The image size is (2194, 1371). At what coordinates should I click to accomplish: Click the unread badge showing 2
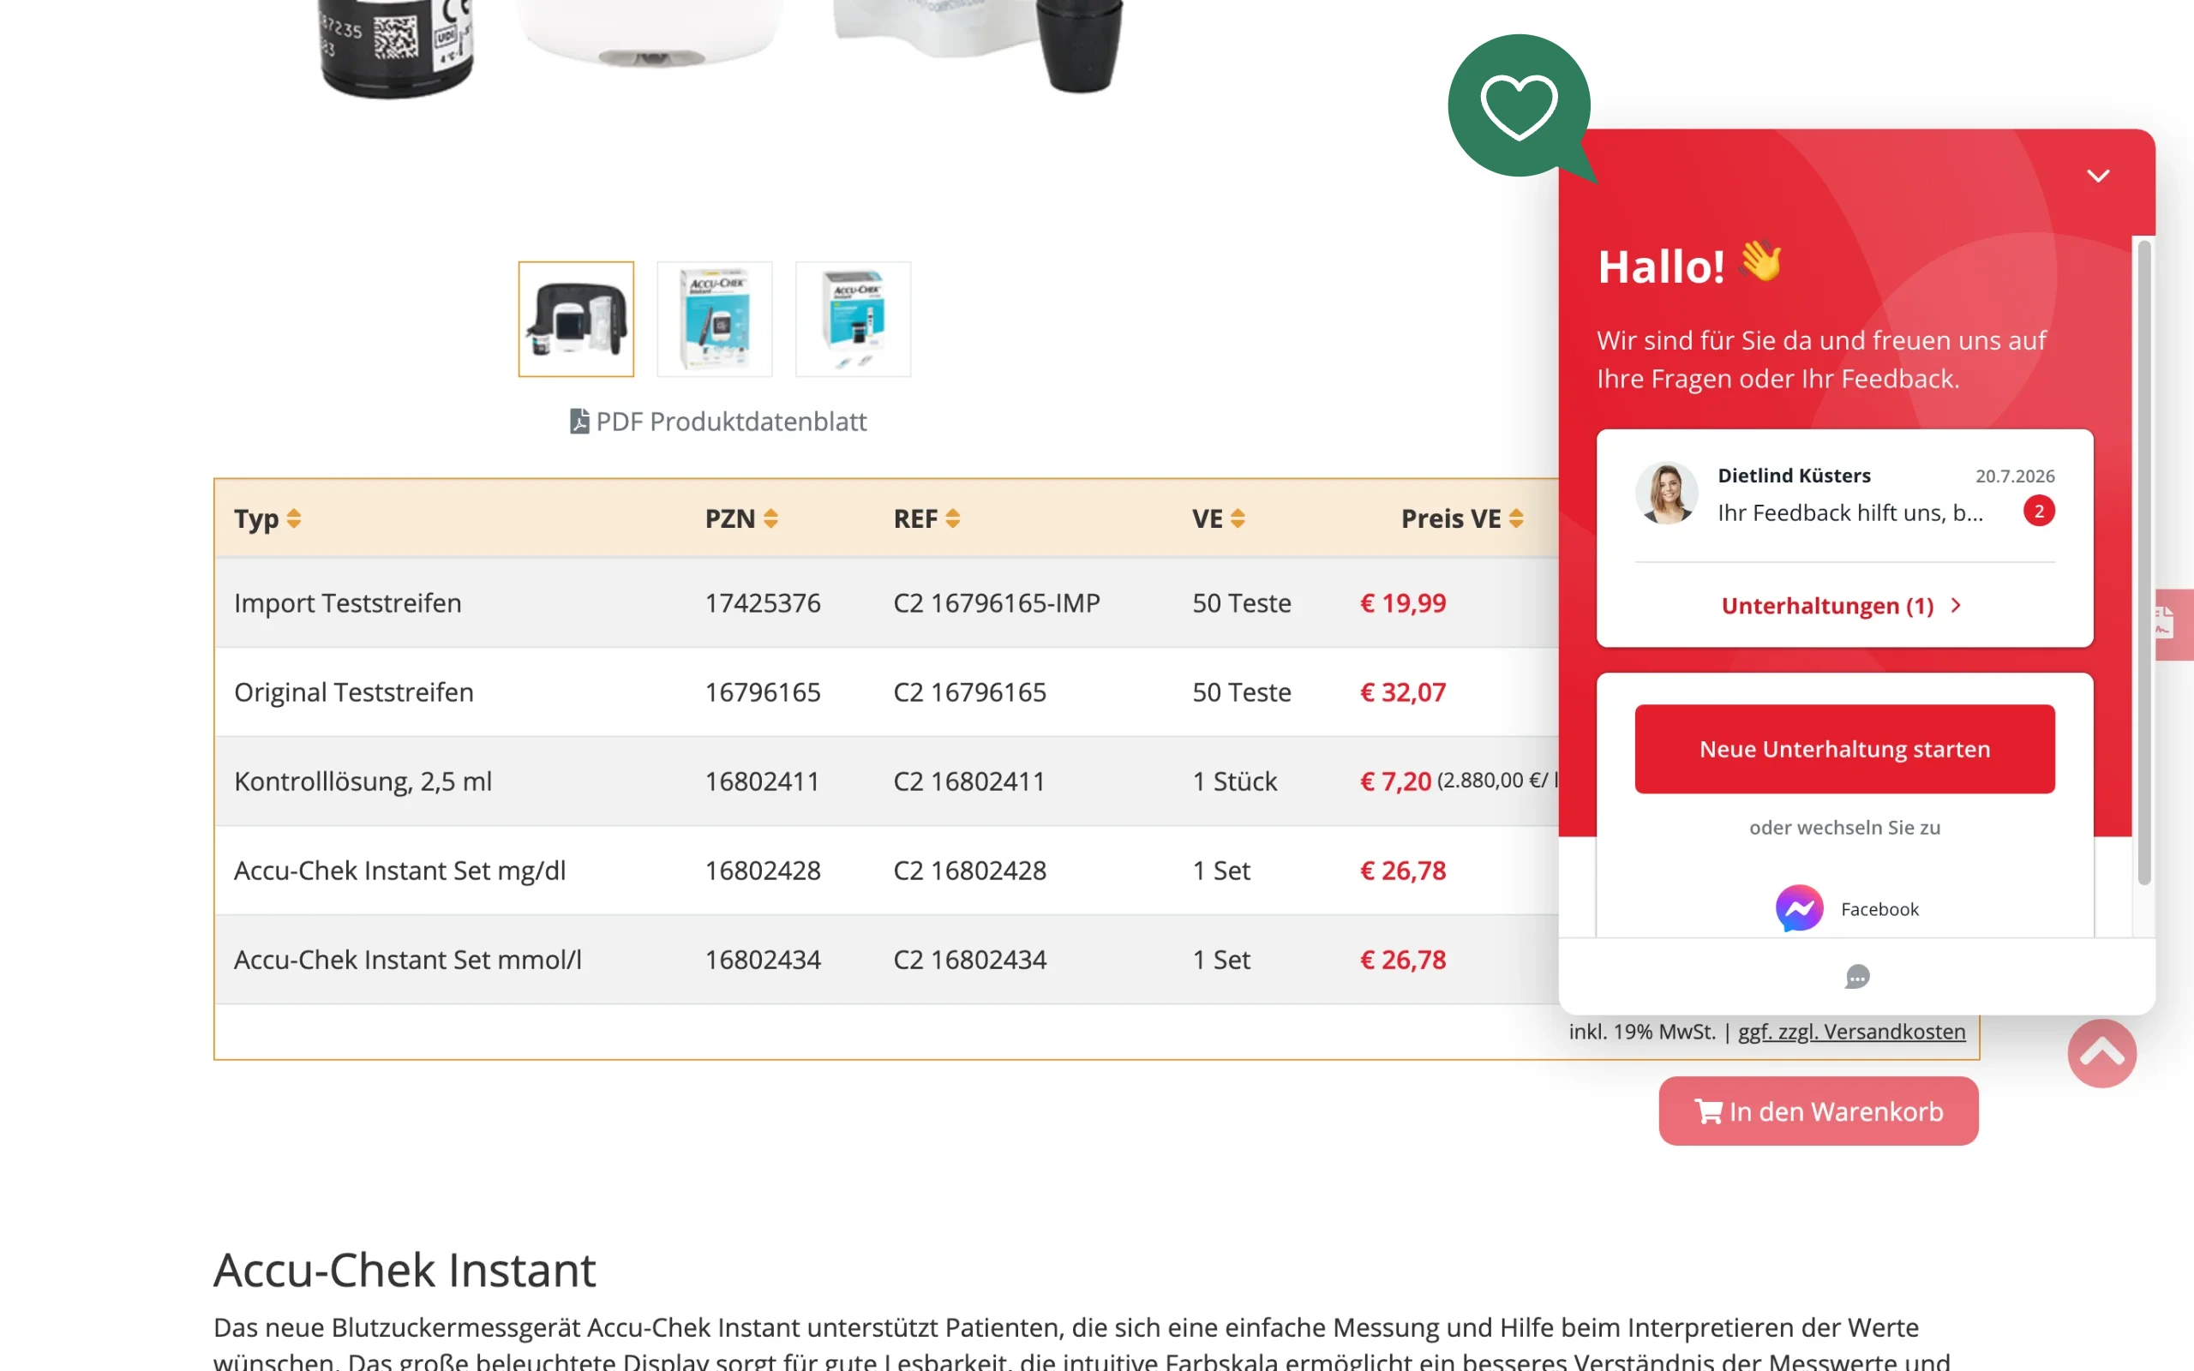pyautogui.click(x=2039, y=512)
